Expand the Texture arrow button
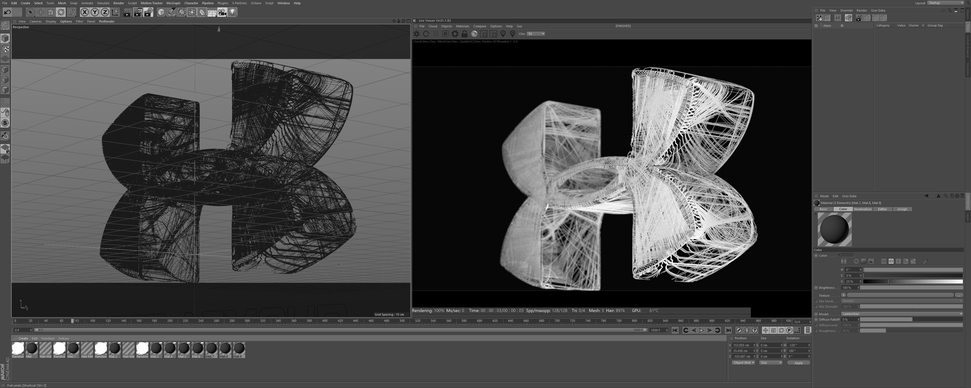 [844, 295]
